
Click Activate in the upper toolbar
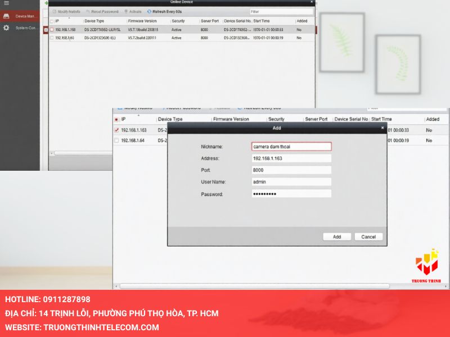133,12
